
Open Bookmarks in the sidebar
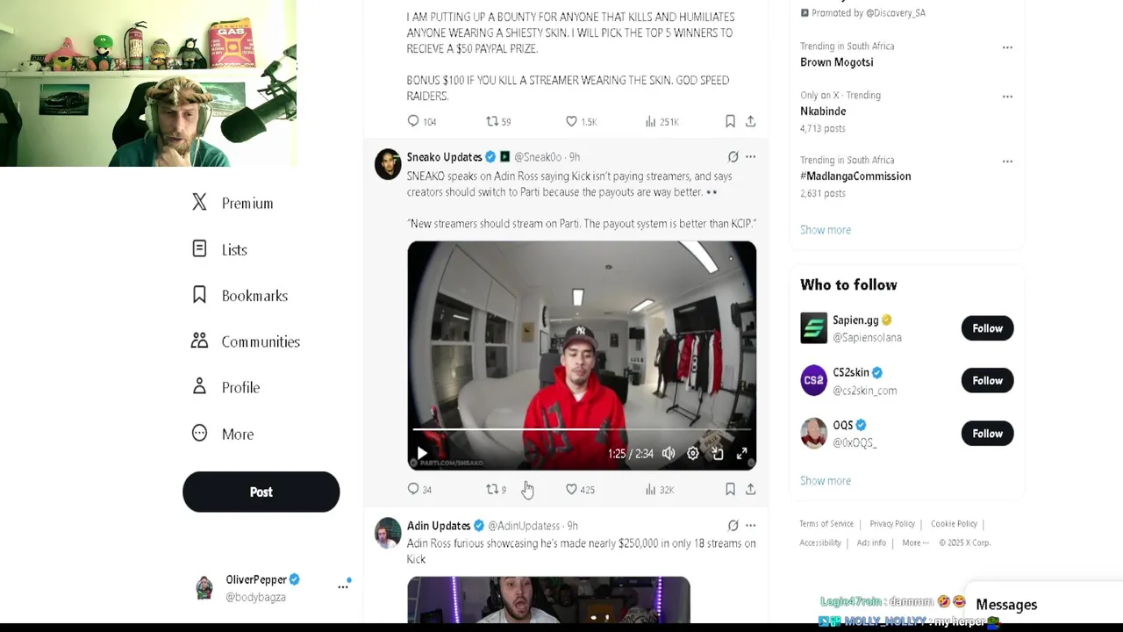tap(240, 296)
